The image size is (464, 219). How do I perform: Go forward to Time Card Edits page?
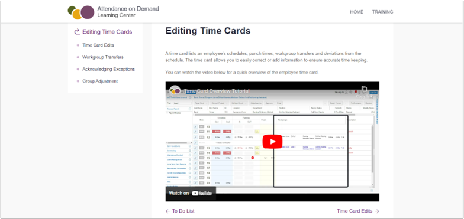click(355, 211)
